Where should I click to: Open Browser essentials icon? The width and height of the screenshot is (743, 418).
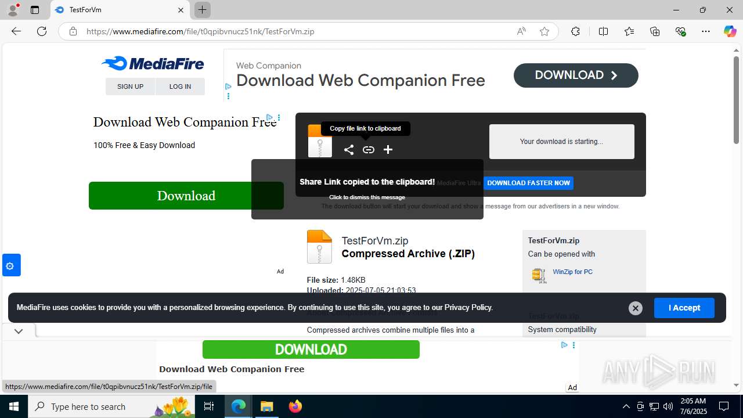pos(680,31)
